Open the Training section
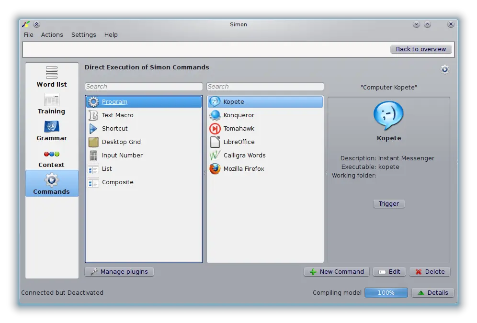 tap(52, 104)
